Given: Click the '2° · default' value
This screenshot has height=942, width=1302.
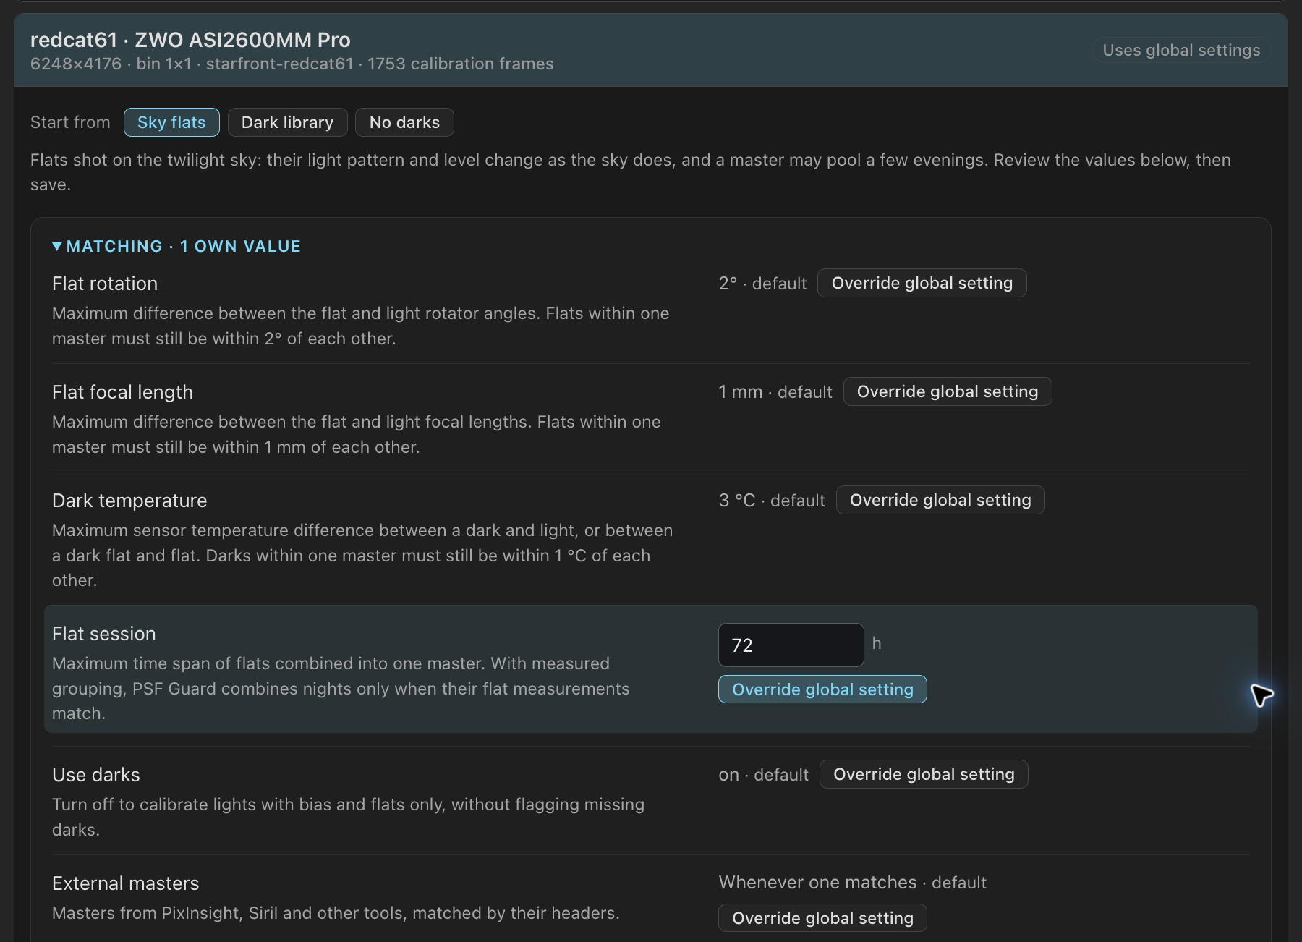Looking at the screenshot, I should click(x=762, y=284).
